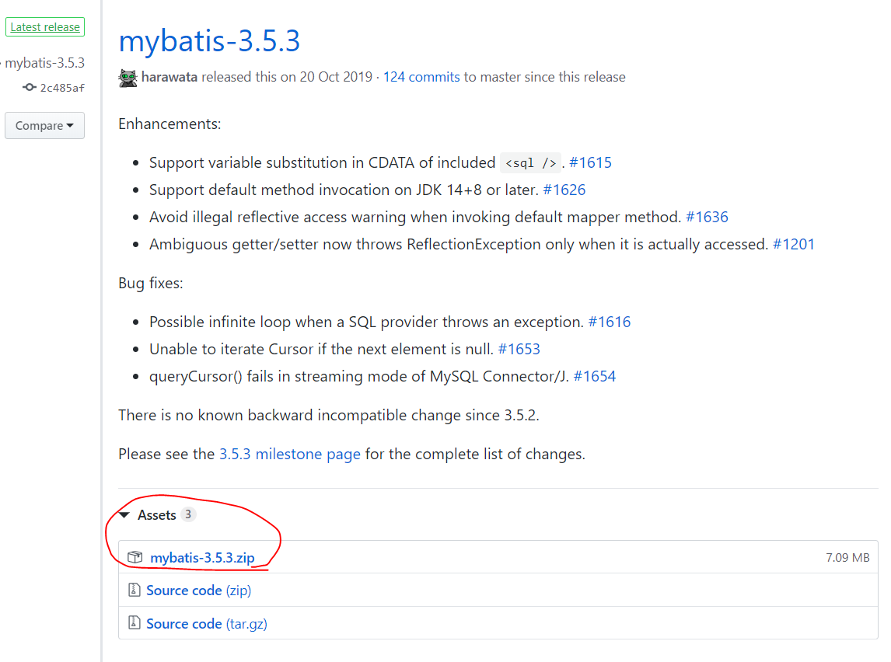Click the Latest release badge
Viewport: 891px width, 662px height.
coord(45,26)
